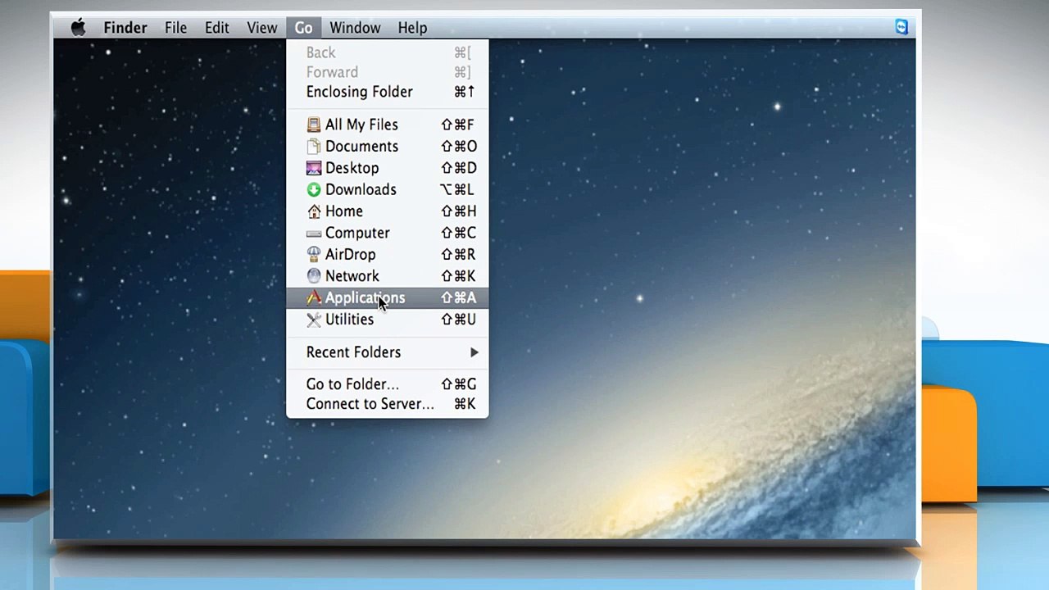1049x590 pixels.
Task: Click the Utilities tools icon
Action: point(314,320)
